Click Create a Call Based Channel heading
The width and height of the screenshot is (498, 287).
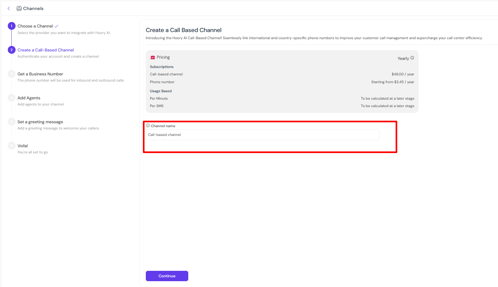tap(184, 30)
